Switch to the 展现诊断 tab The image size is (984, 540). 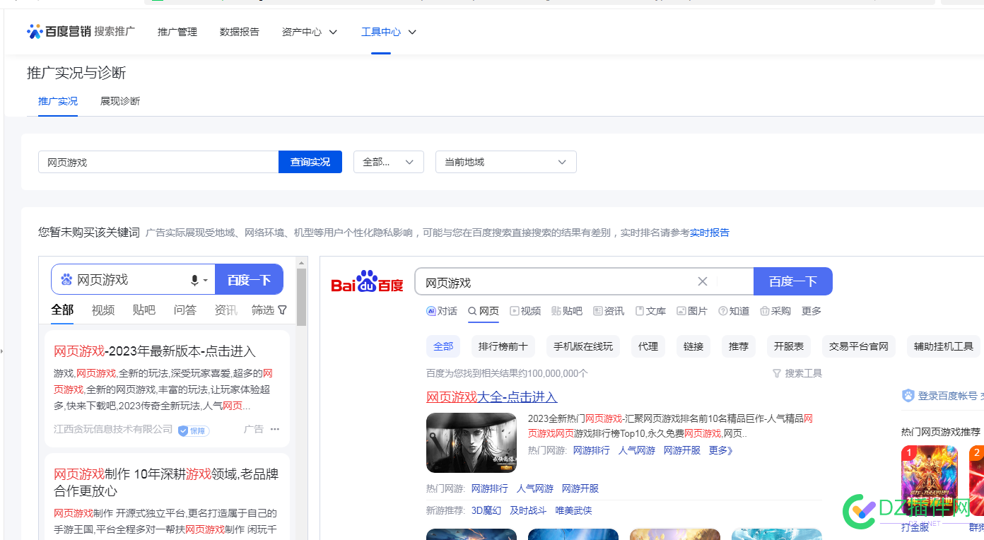coord(120,101)
